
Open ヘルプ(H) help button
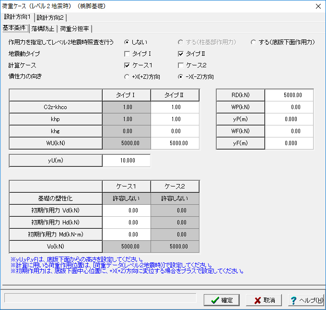click(306, 300)
